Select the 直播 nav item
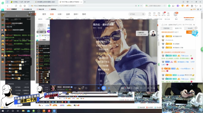 pos(52,14)
